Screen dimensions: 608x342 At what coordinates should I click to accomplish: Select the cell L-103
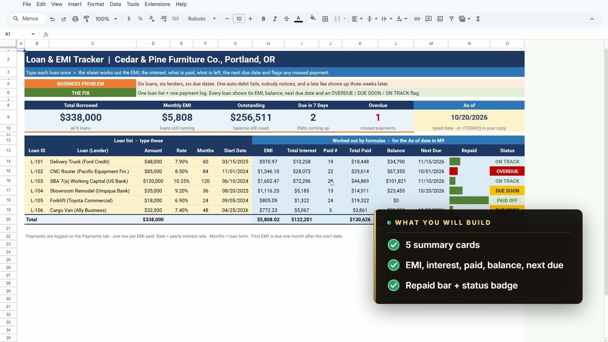point(37,181)
